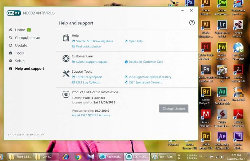
Task: Select the SmartPixel desktop icon
Action: click(238, 94)
